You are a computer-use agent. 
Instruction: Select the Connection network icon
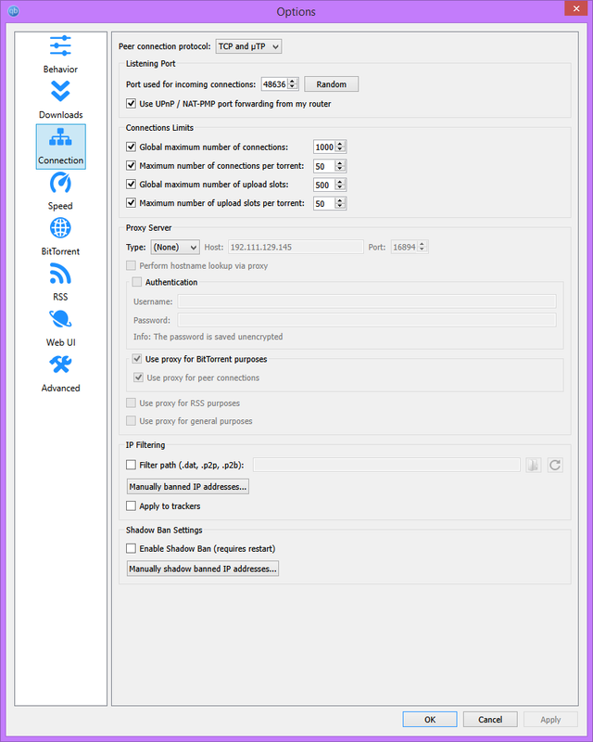[60, 137]
